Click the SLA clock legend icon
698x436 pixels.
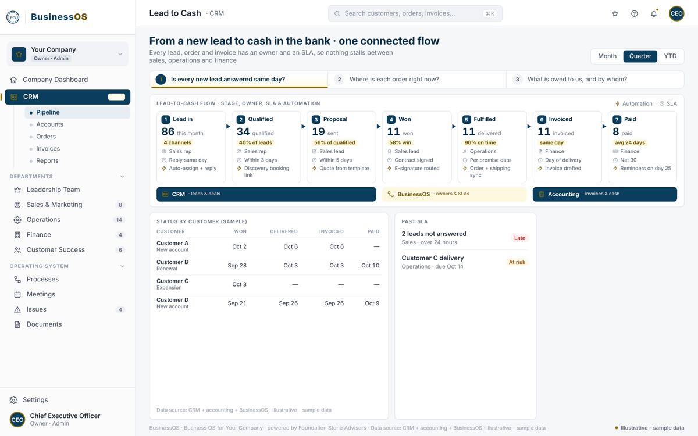click(x=662, y=103)
